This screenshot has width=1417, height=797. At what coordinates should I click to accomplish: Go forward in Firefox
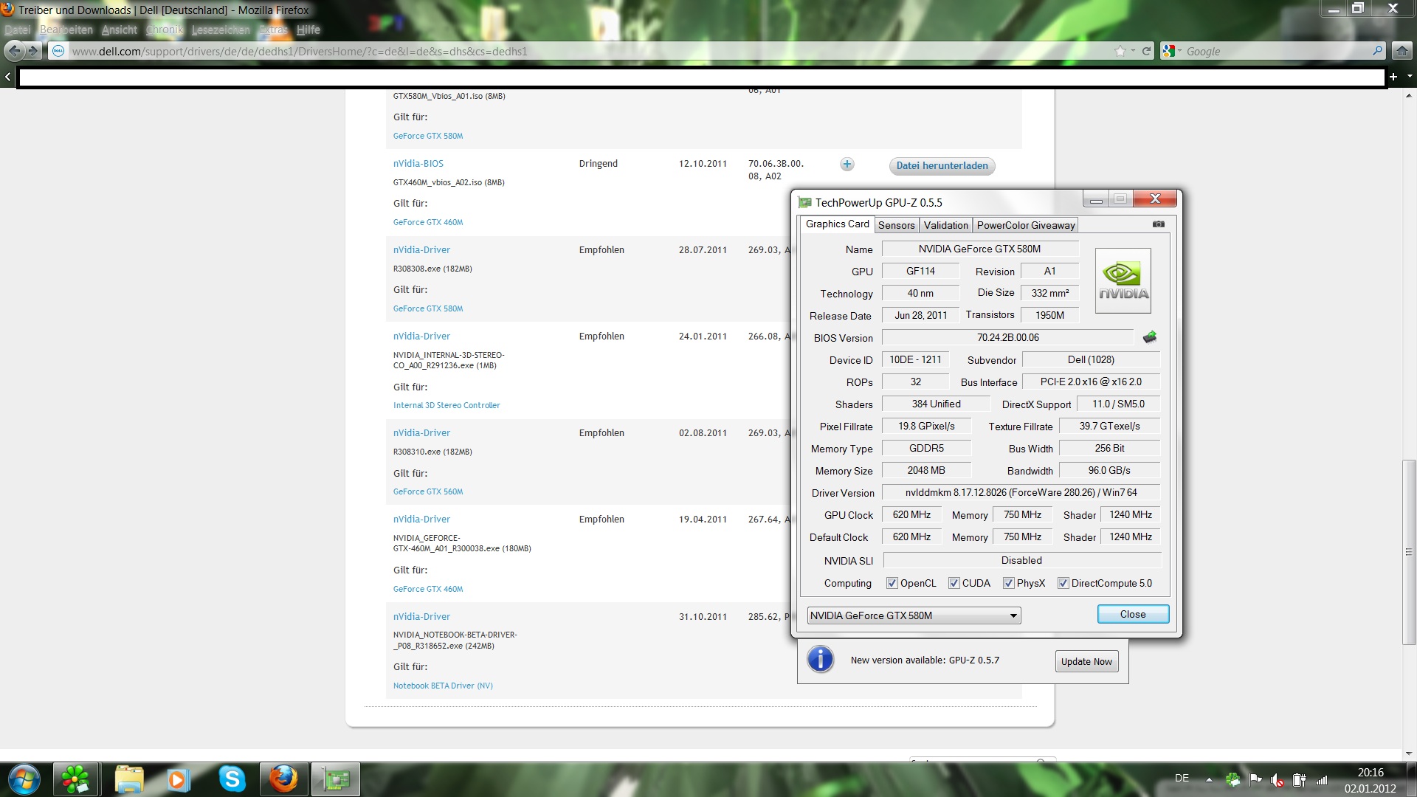[33, 51]
